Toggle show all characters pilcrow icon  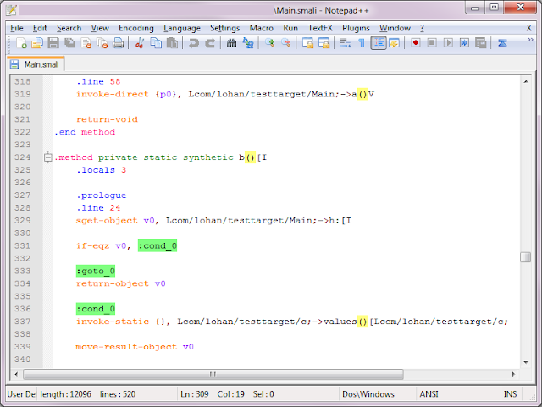(x=362, y=43)
